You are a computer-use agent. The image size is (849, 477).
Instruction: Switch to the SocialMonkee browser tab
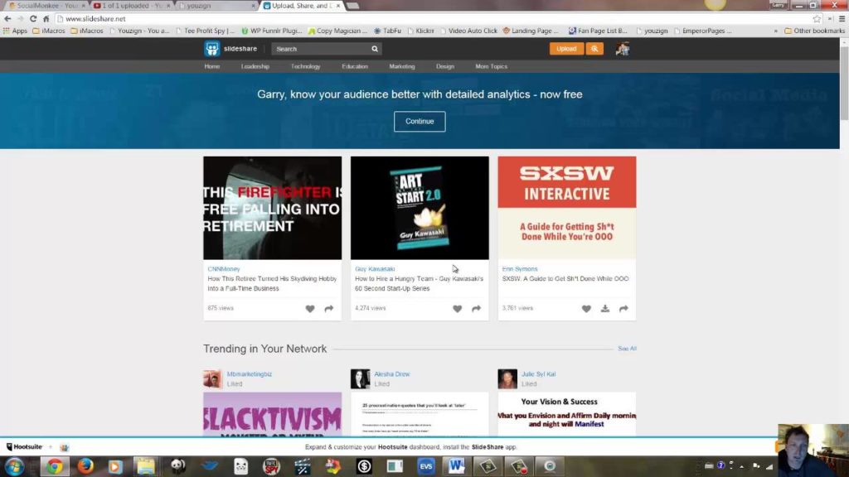(46, 6)
